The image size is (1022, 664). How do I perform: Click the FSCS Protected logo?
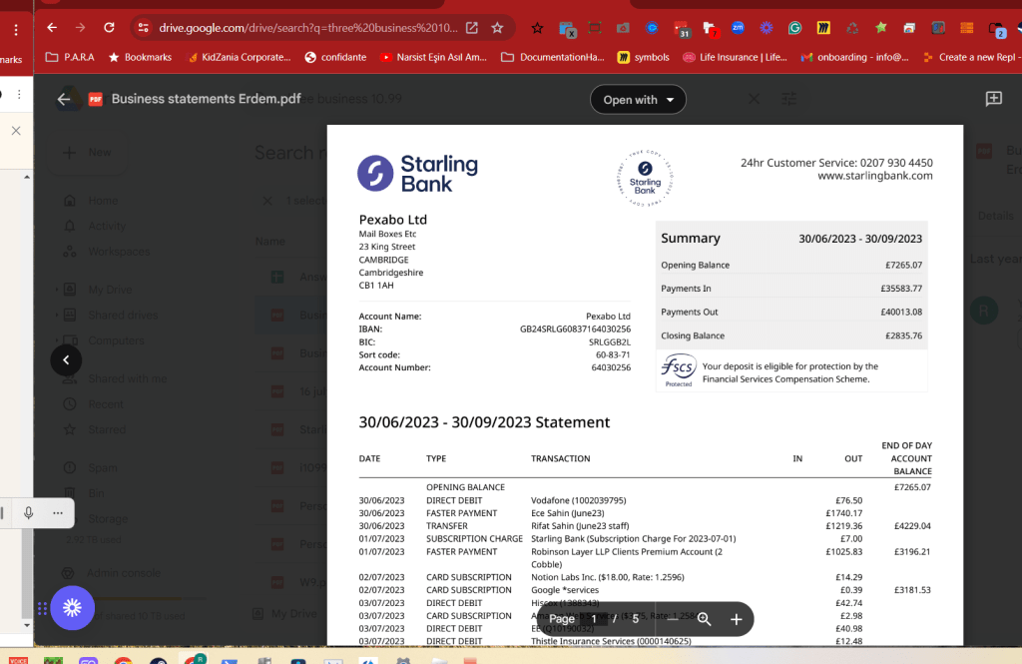pos(679,370)
